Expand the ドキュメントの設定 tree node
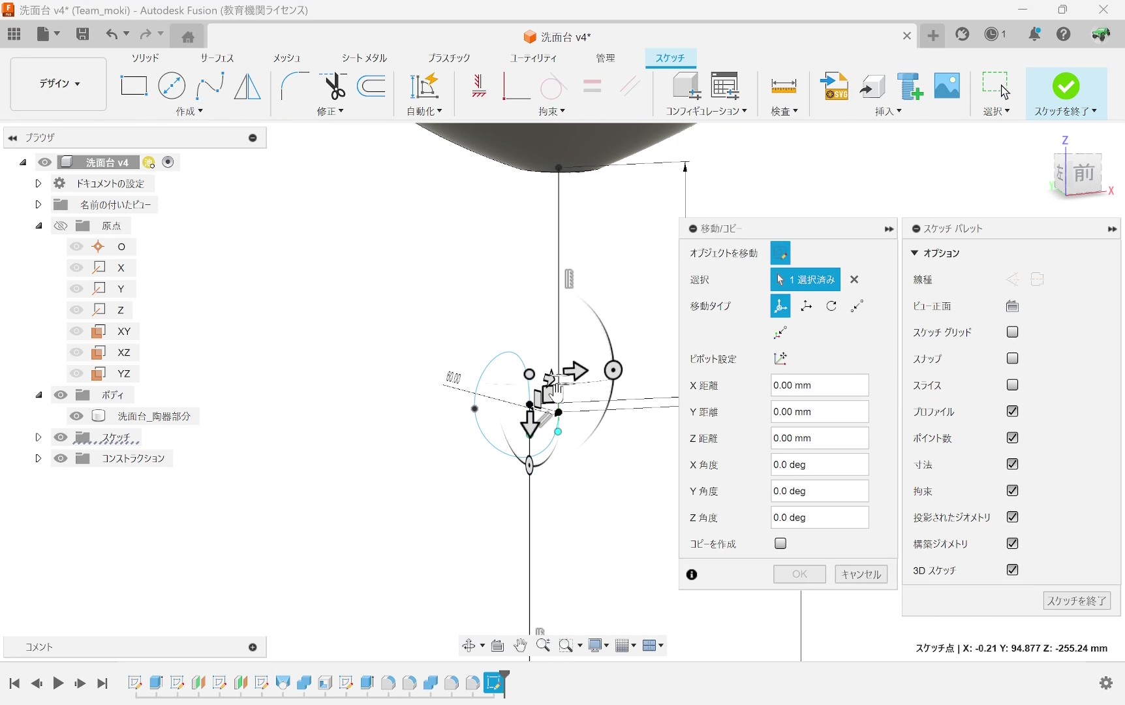Screen dimensions: 1125x705 [38, 183]
